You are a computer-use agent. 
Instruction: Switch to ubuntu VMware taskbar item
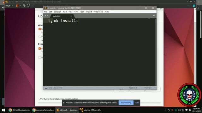click(91, 110)
